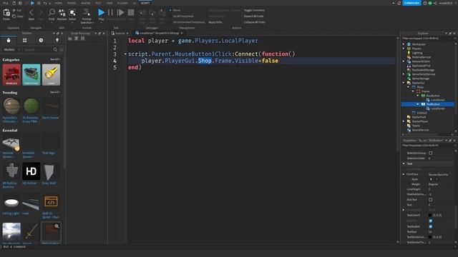This screenshot has height=257, width=458.
Task: Select the Creations pin tab in Toolbox
Action: [x=57, y=40]
